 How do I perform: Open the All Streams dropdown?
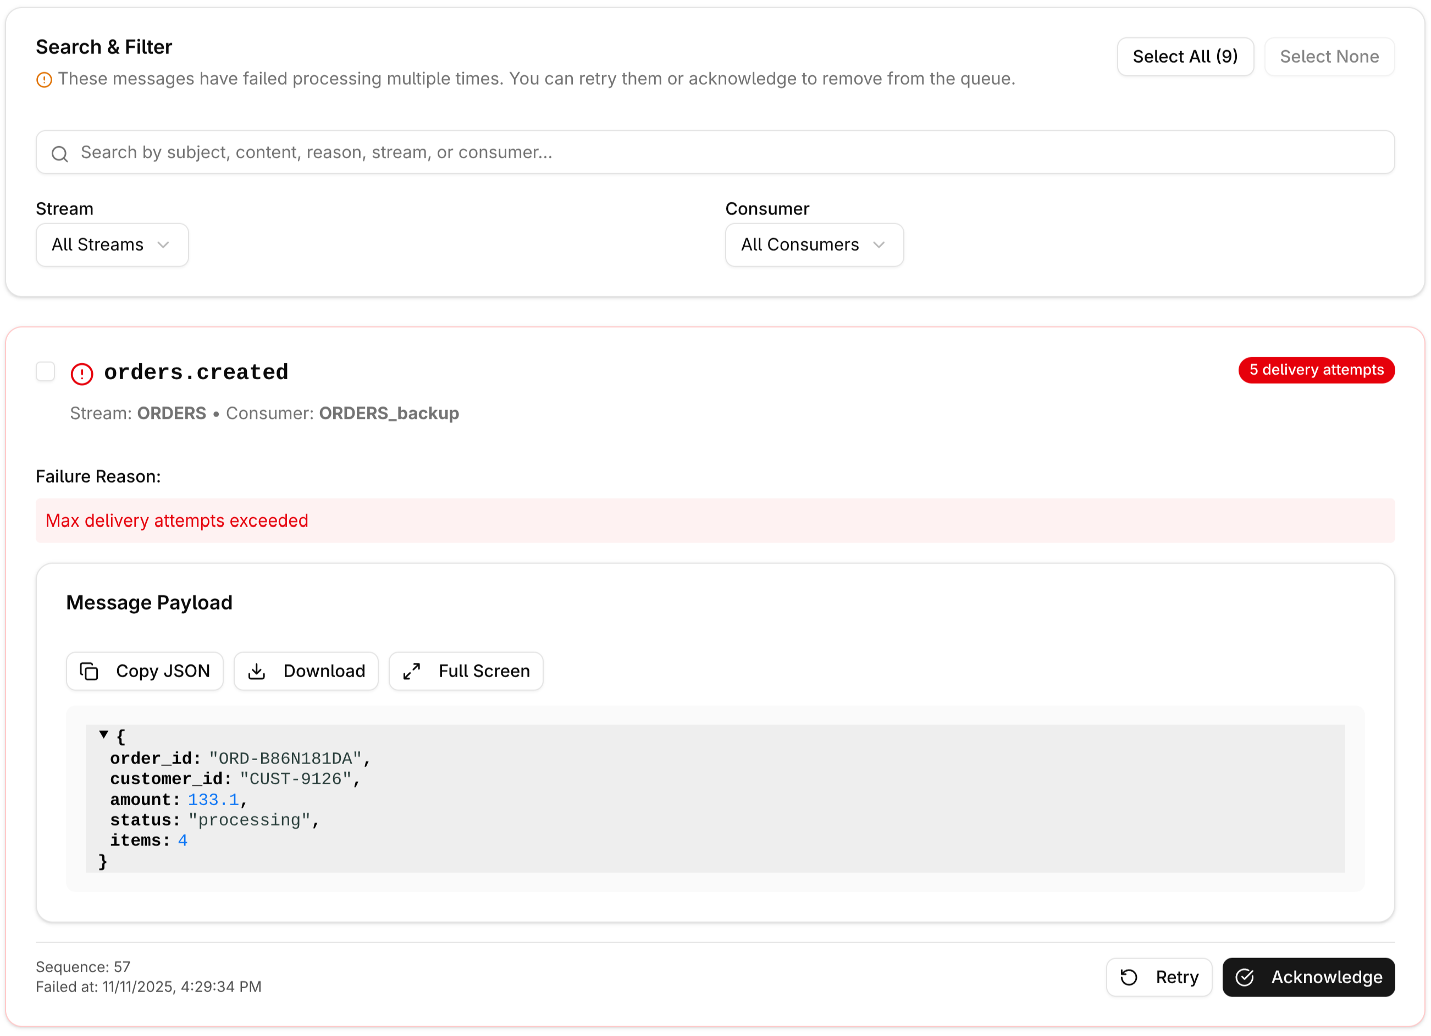point(112,245)
